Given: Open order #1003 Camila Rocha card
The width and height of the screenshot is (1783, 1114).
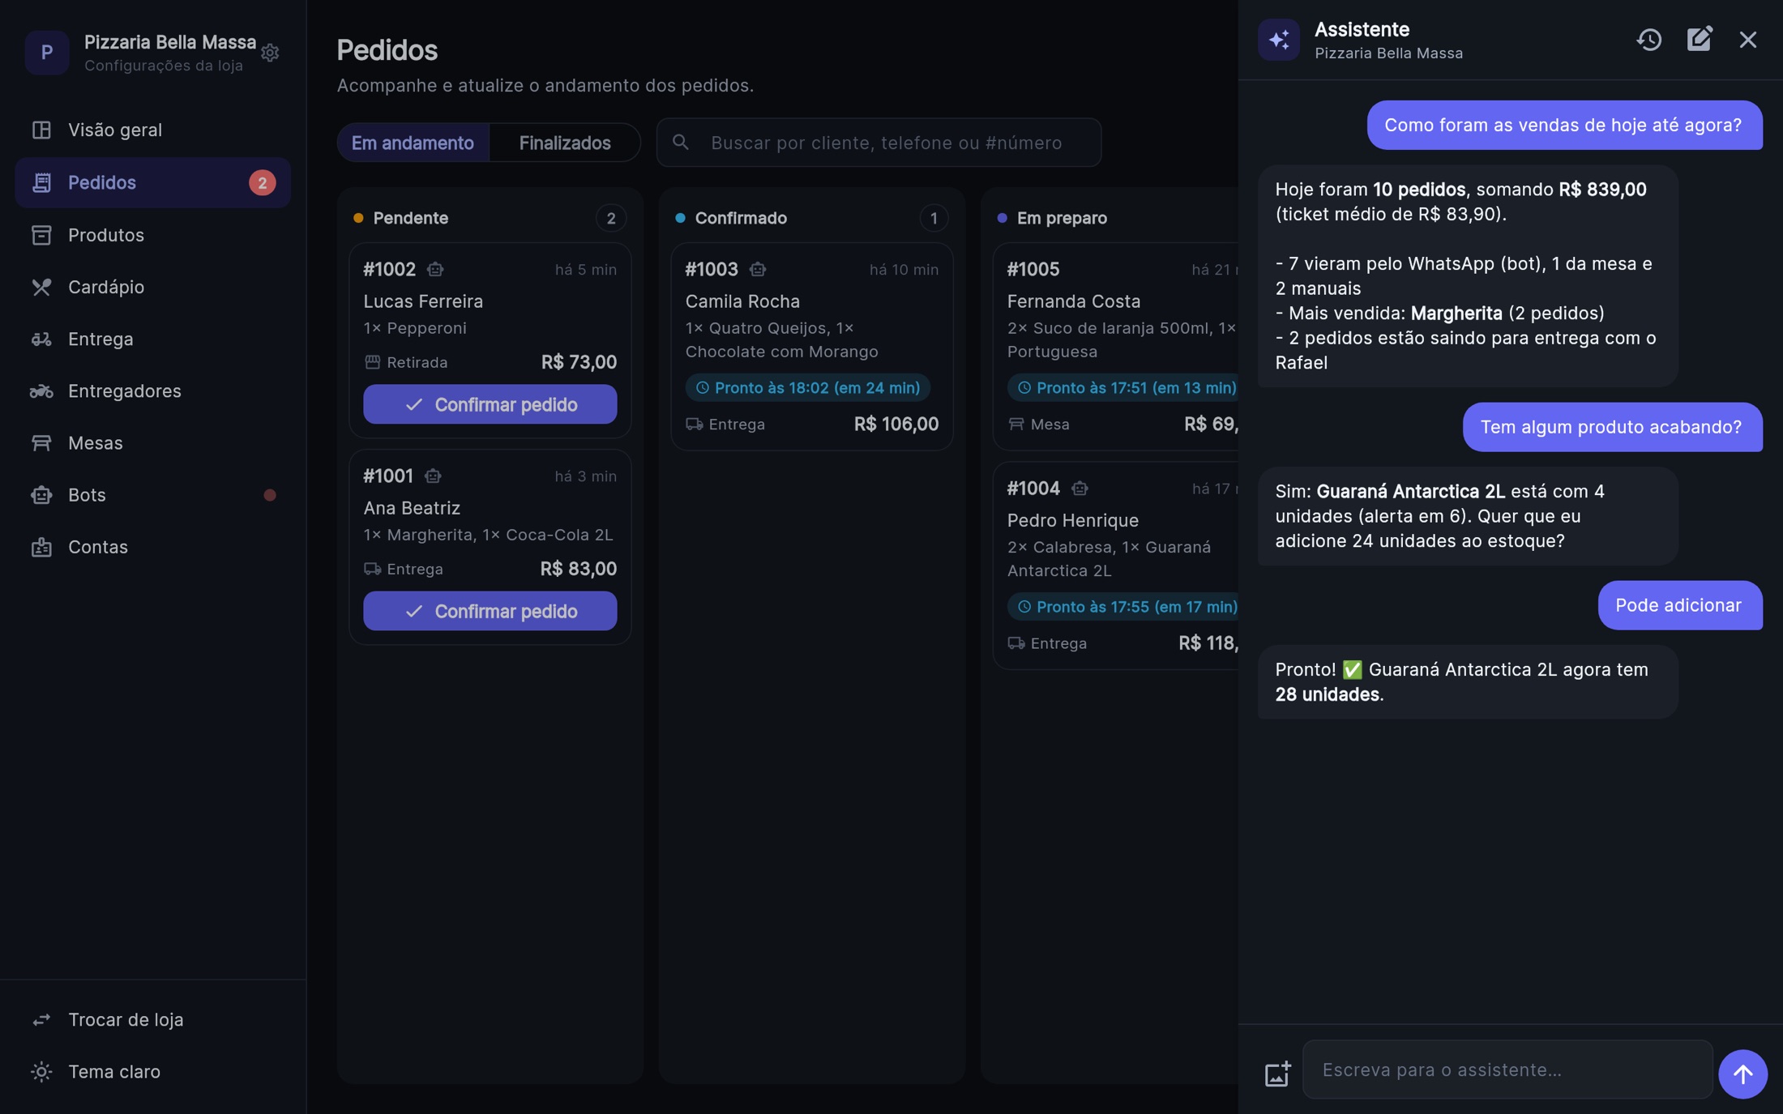Looking at the screenshot, I should 811,347.
